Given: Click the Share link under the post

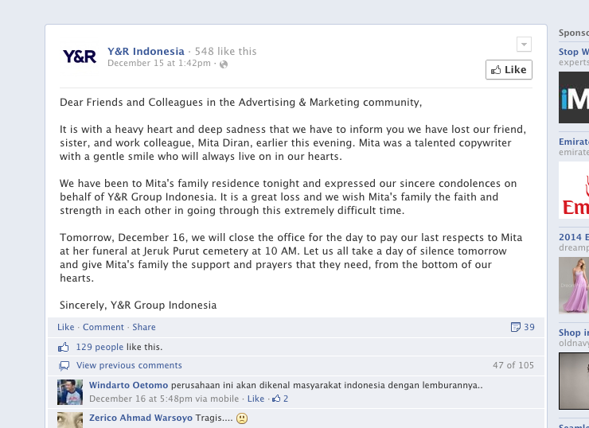Looking at the screenshot, I should (144, 327).
